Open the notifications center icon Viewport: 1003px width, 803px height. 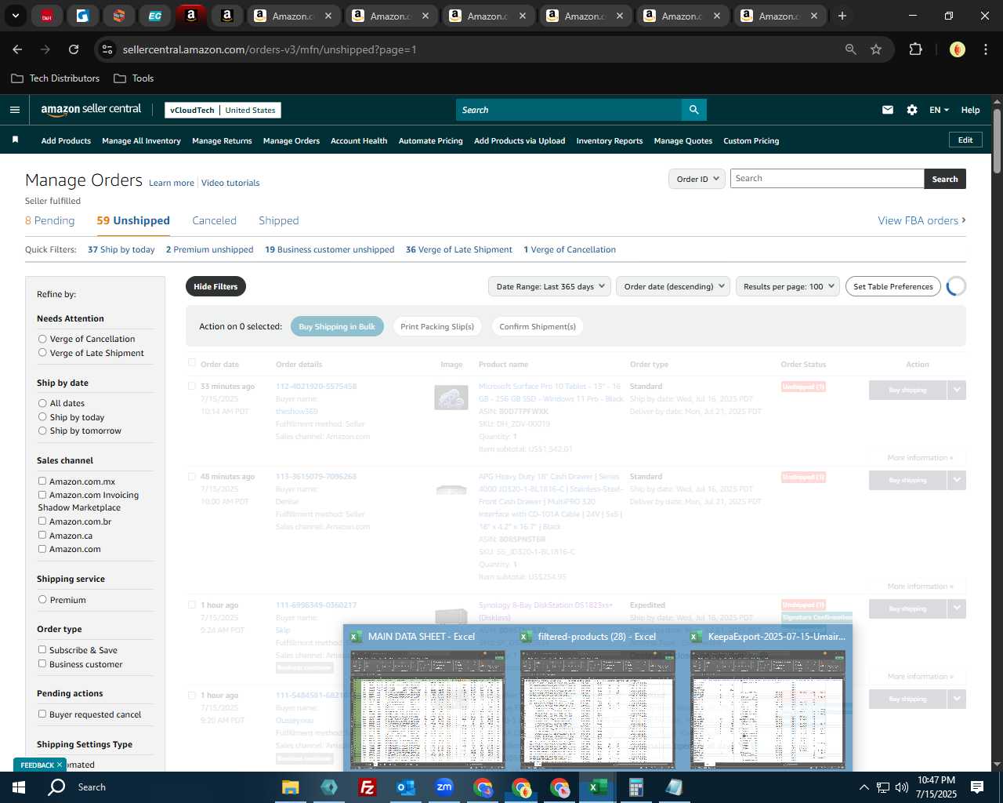point(977,787)
